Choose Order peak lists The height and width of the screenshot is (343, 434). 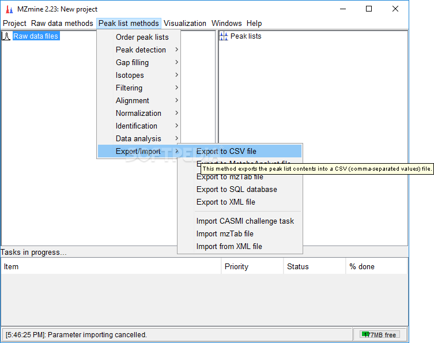pos(139,37)
